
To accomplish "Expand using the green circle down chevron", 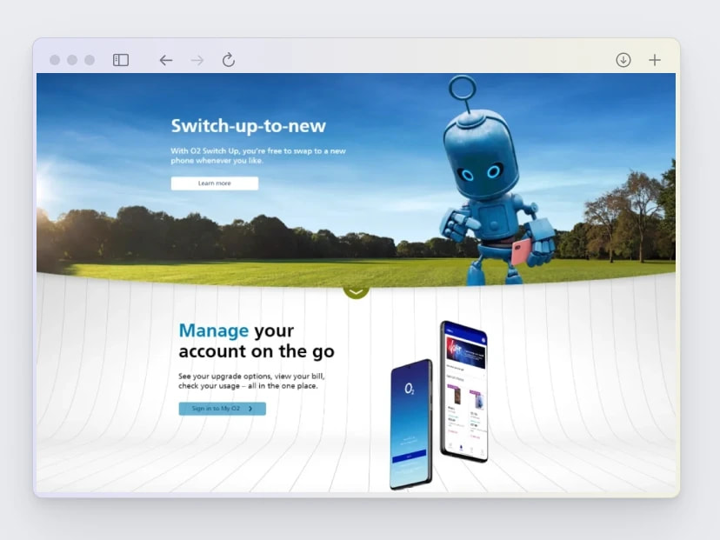I will [x=356, y=290].
